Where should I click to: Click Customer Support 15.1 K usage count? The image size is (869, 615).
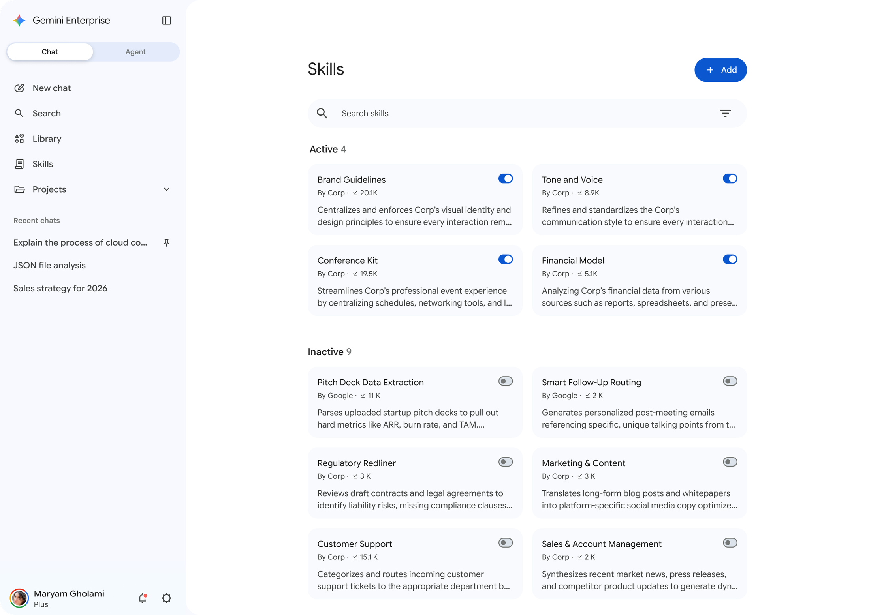point(365,557)
